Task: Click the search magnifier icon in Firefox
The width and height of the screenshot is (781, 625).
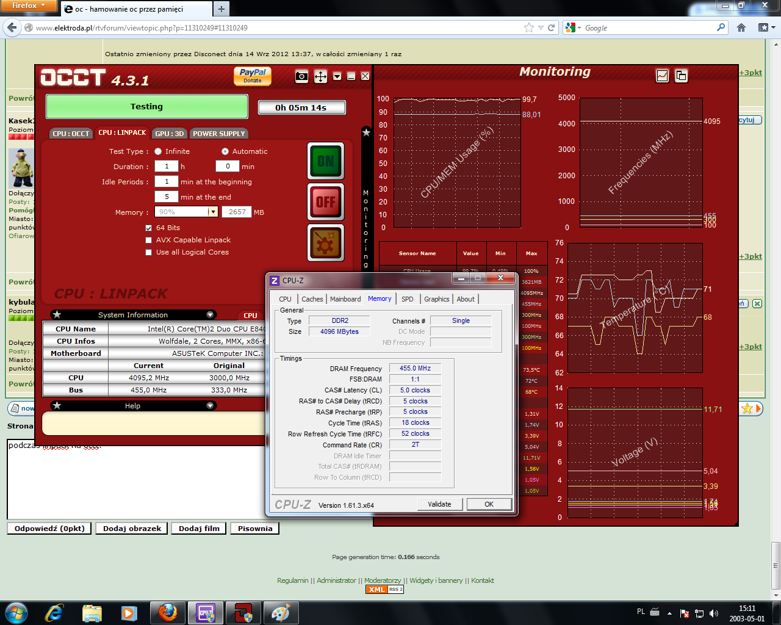Action: (x=721, y=27)
